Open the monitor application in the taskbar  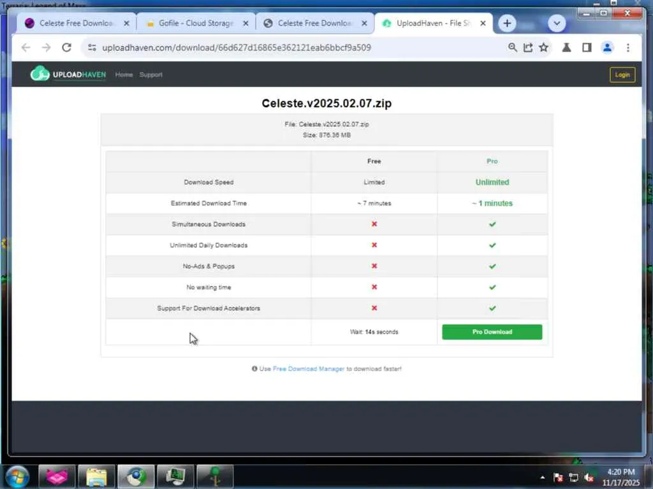tap(175, 476)
